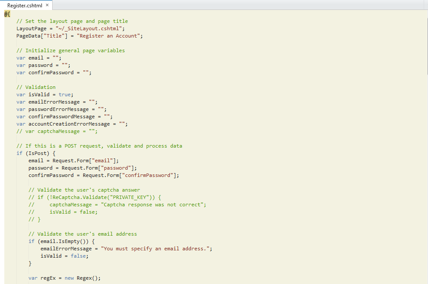Click the "Captcha response was not correct" comment line

(117, 205)
